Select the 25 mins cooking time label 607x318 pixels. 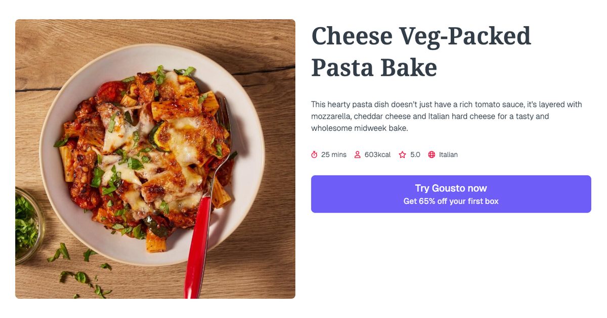334,154
